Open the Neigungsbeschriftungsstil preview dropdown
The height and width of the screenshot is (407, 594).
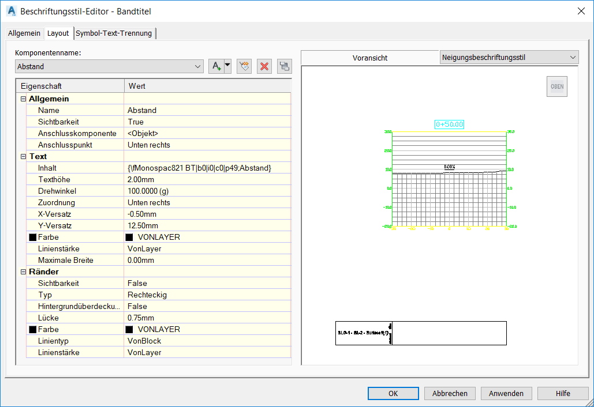pos(509,57)
